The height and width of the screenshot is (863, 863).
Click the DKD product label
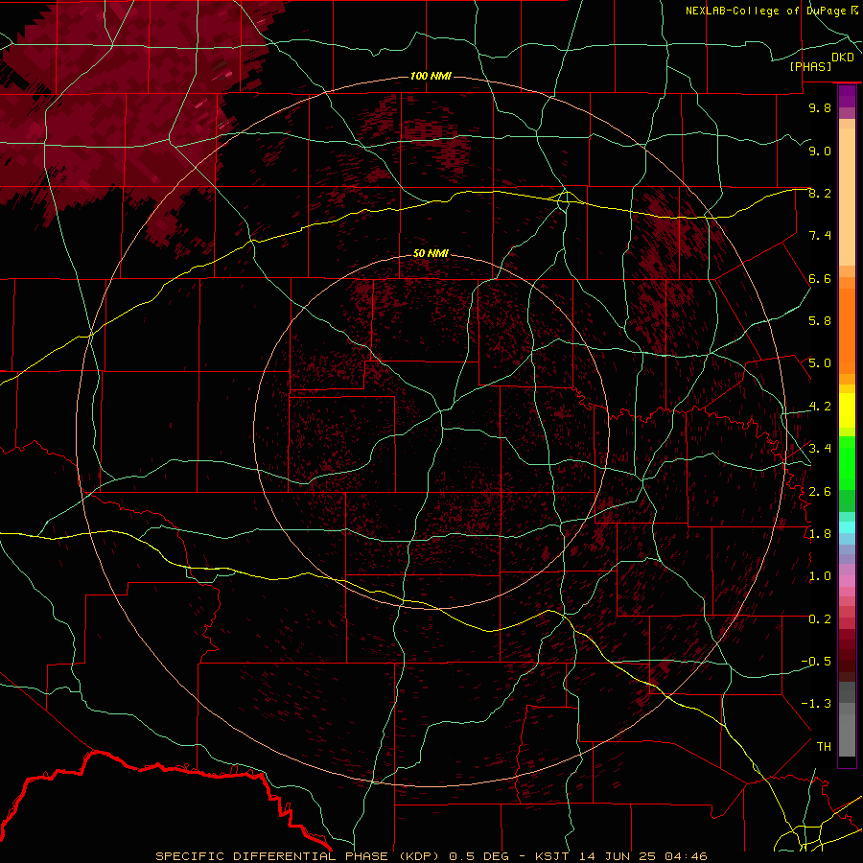(x=842, y=58)
